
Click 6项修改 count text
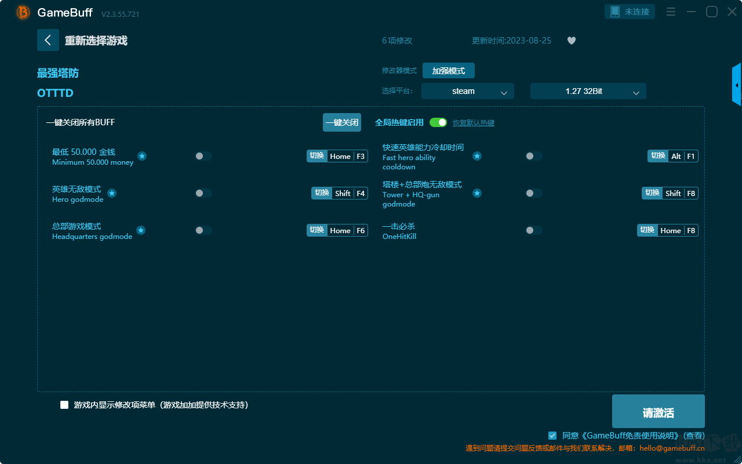click(397, 41)
